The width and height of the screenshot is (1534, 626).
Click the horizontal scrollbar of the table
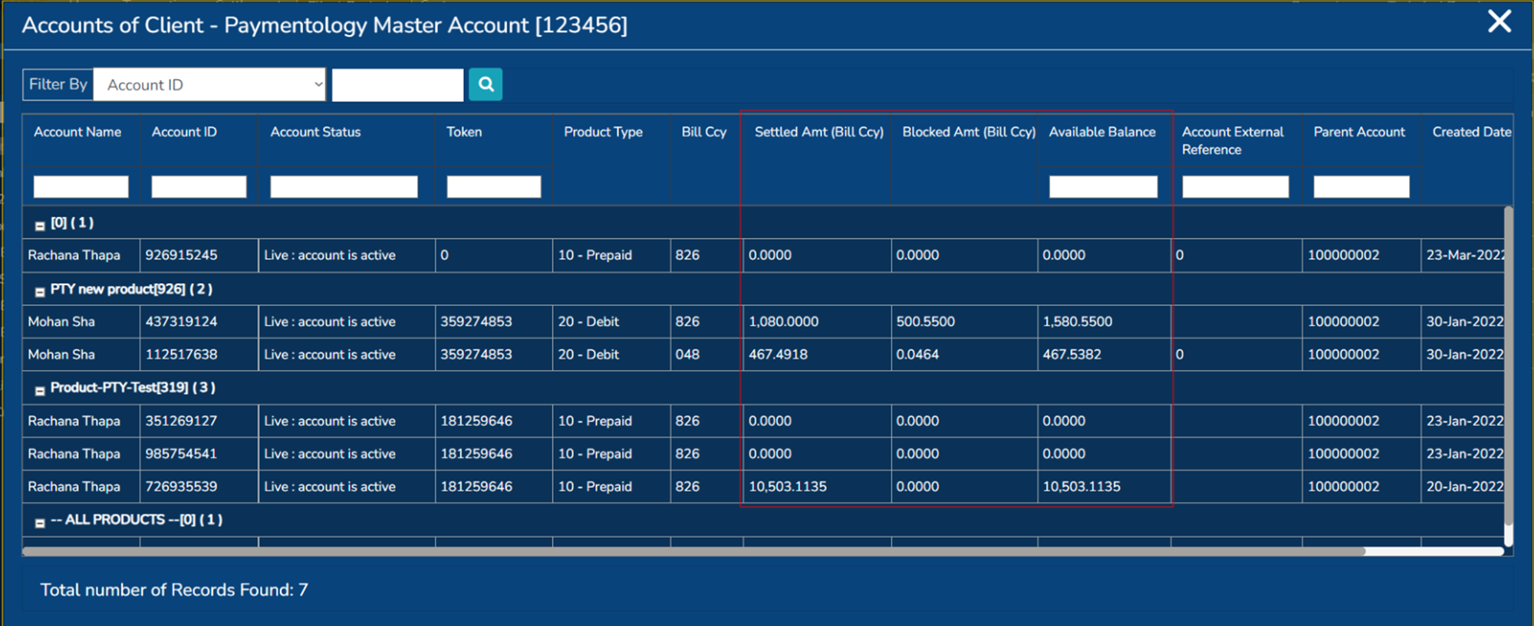click(x=694, y=551)
